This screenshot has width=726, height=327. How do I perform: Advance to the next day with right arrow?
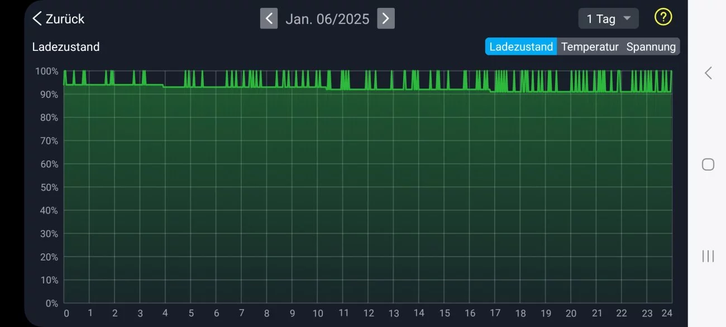(386, 18)
